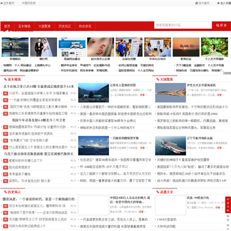231x231 pixels.
Task: Click the red 搜索 search button
Action: tap(221, 25)
